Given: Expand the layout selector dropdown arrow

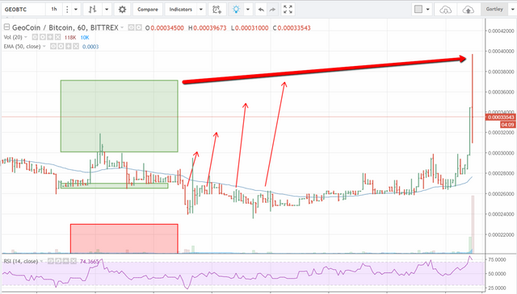Looking at the screenshot, I should (427, 10).
